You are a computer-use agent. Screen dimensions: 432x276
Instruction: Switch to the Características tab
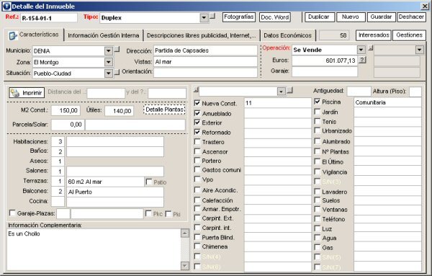tap(34, 35)
